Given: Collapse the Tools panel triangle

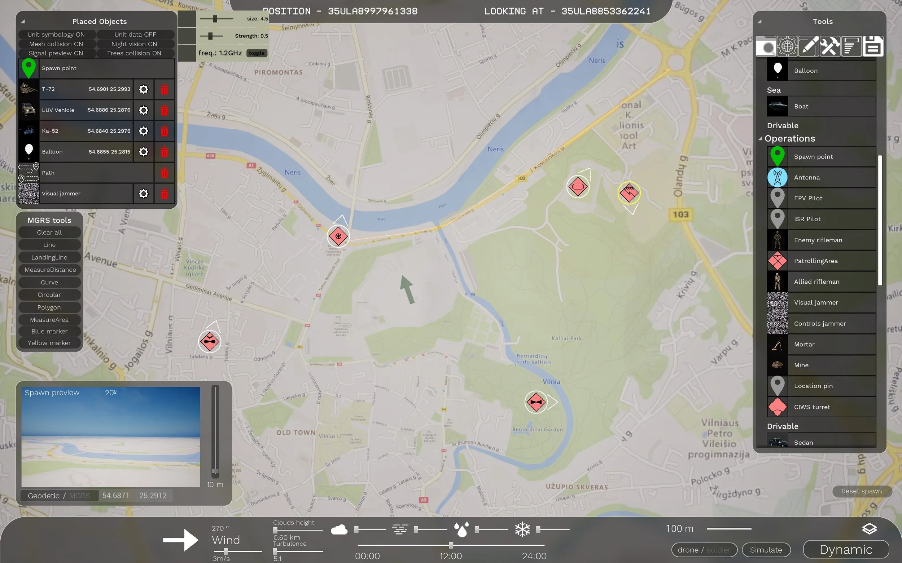Looking at the screenshot, I should click(x=759, y=22).
